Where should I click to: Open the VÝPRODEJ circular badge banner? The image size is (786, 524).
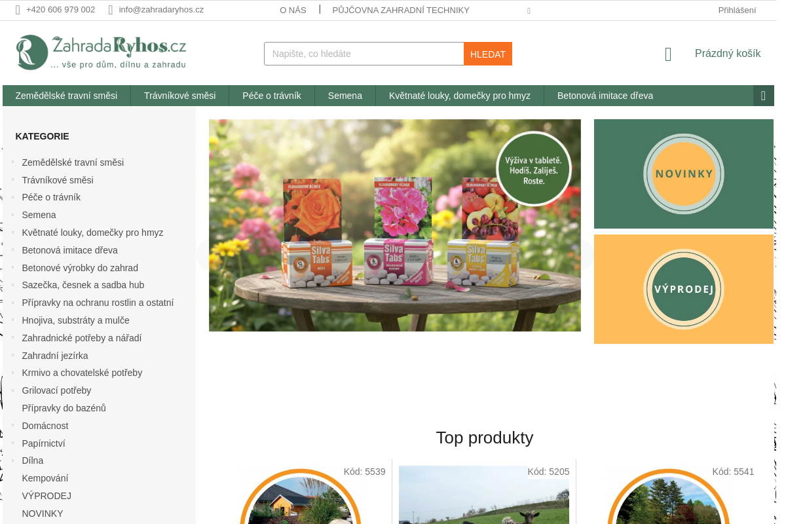coord(684,289)
